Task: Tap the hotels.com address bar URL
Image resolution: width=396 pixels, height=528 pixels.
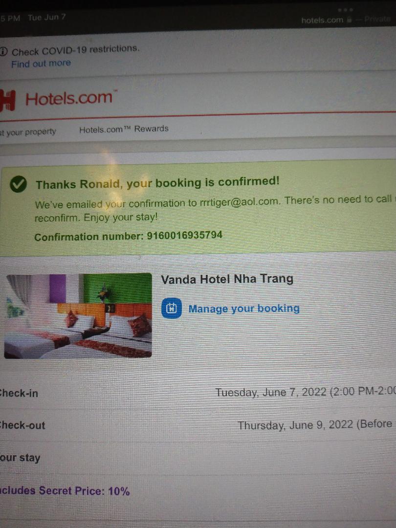Action: click(x=322, y=20)
